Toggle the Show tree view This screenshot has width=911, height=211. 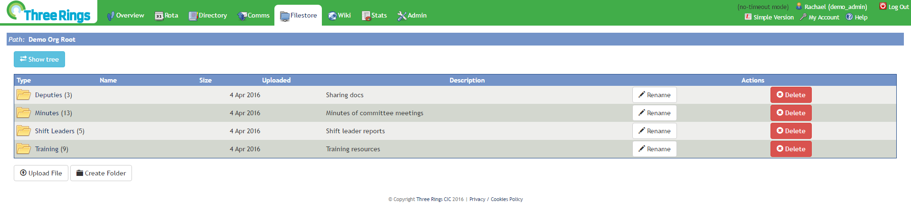coord(39,59)
